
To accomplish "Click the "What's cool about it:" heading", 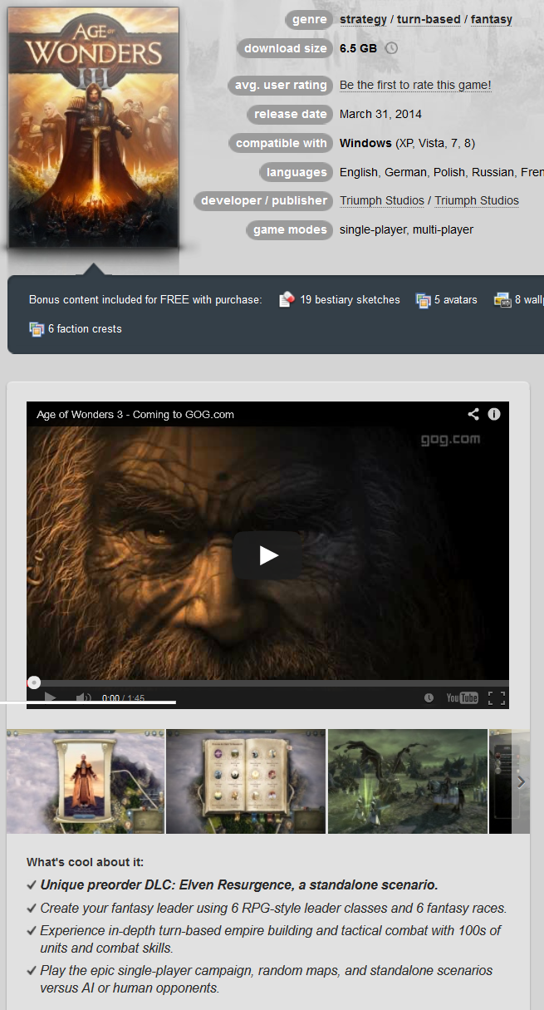I will (x=85, y=862).
